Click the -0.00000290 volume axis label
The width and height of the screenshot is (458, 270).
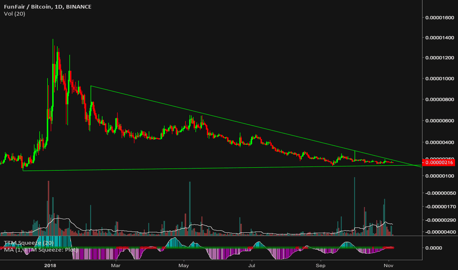tap(440, 220)
